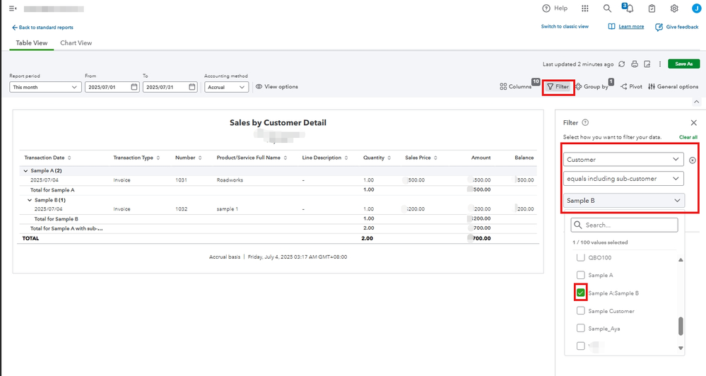Image resolution: width=706 pixels, height=376 pixels.
Task: Click the export report icon
Action: click(647, 64)
